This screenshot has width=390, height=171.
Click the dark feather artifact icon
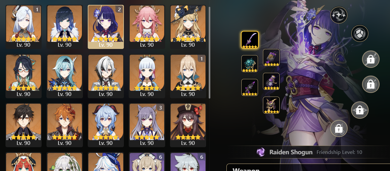pyautogui.click(x=250, y=88)
